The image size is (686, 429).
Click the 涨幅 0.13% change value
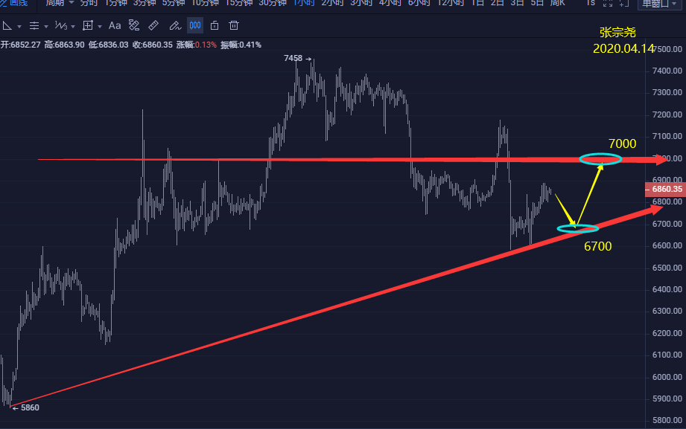[197, 45]
